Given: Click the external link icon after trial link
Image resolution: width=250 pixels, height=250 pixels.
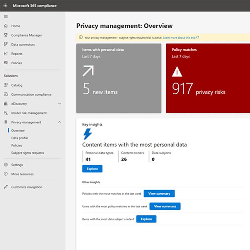Looking at the screenshot, I should [x=198, y=37].
